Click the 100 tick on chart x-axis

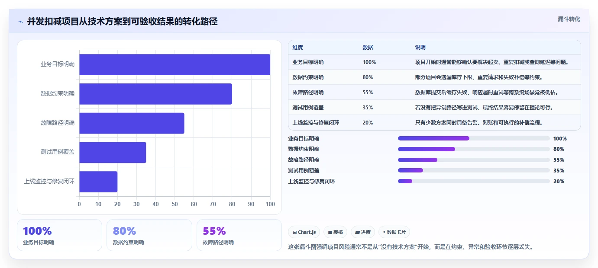click(270, 204)
